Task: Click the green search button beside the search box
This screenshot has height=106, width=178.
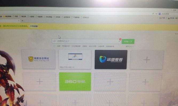Action: [x=128, y=42]
